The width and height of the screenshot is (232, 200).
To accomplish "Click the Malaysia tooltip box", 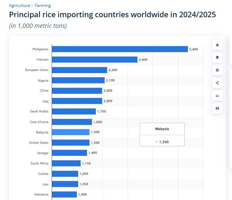I will (x=162, y=134).
